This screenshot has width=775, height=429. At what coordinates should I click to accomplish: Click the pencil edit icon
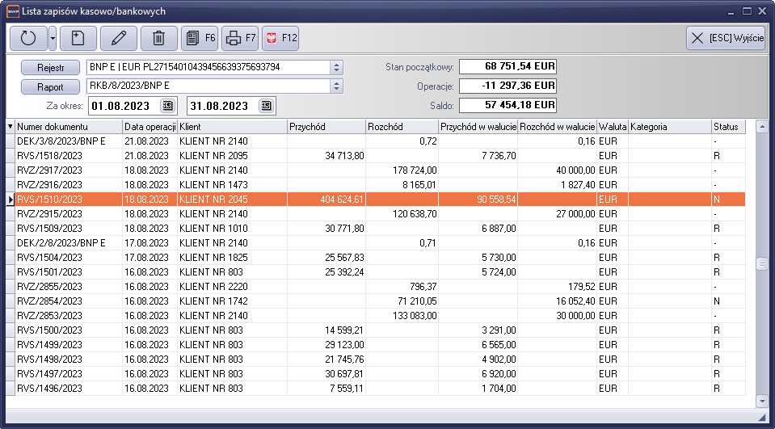tap(119, 38)
